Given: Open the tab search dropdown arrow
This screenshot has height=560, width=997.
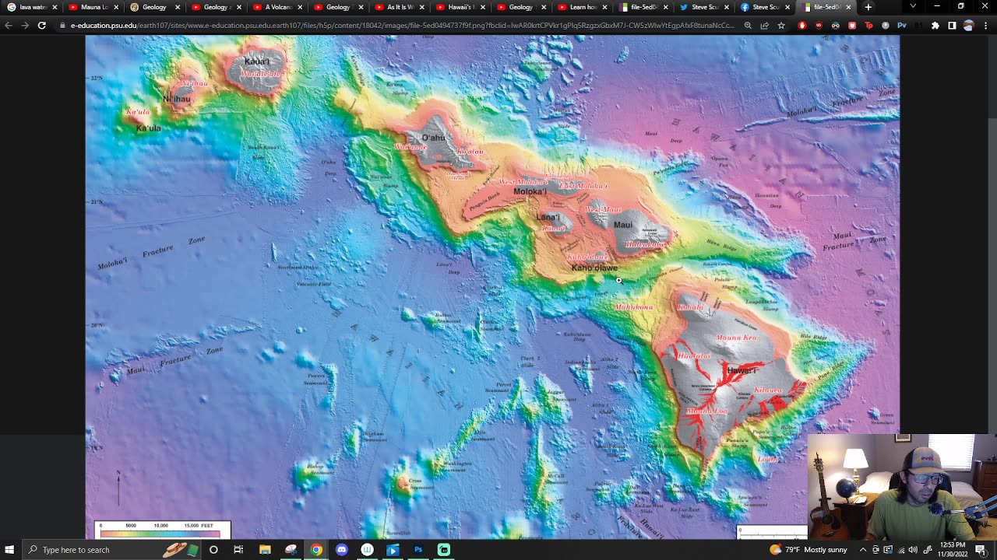Looking at the screenshot, I should 913,7.
